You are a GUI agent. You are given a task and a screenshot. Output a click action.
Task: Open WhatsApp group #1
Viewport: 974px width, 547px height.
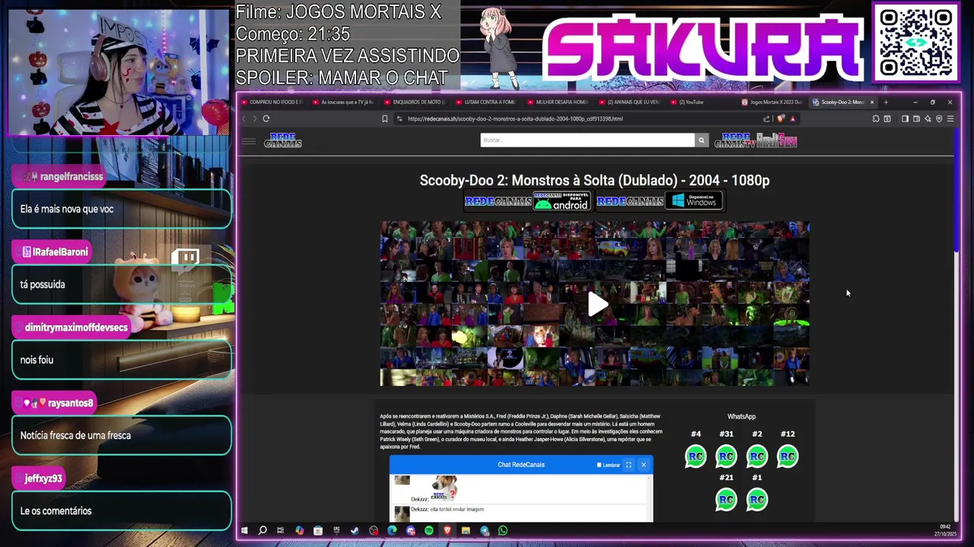click(757, 500)
